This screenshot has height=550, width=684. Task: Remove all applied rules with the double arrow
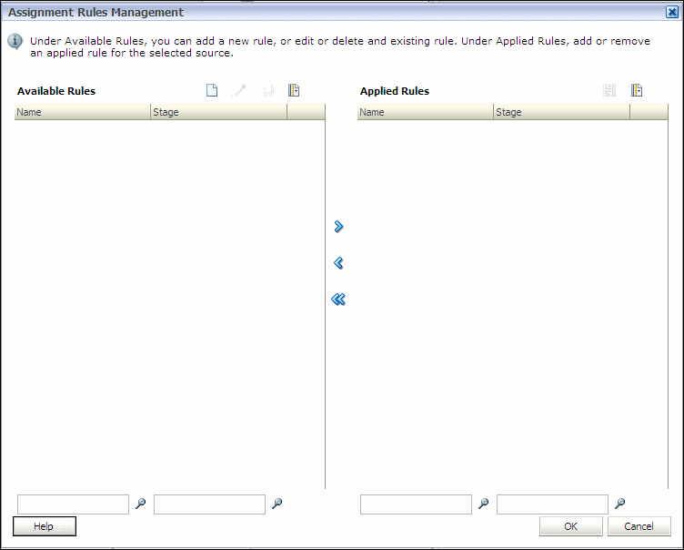pyautogui.click(x=338, y=300)
